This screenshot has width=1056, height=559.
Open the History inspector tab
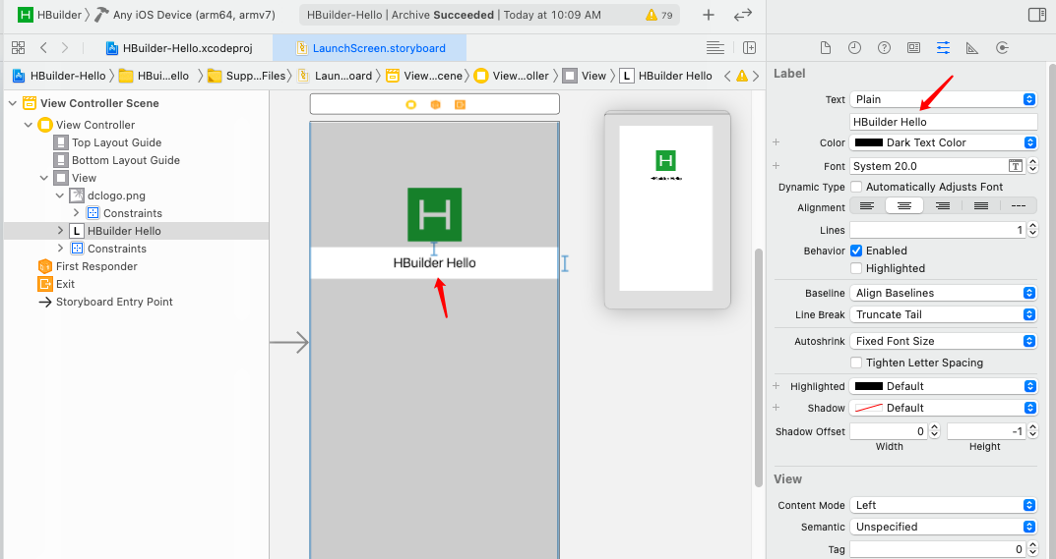pyautogui.click(x=854, y=48)
